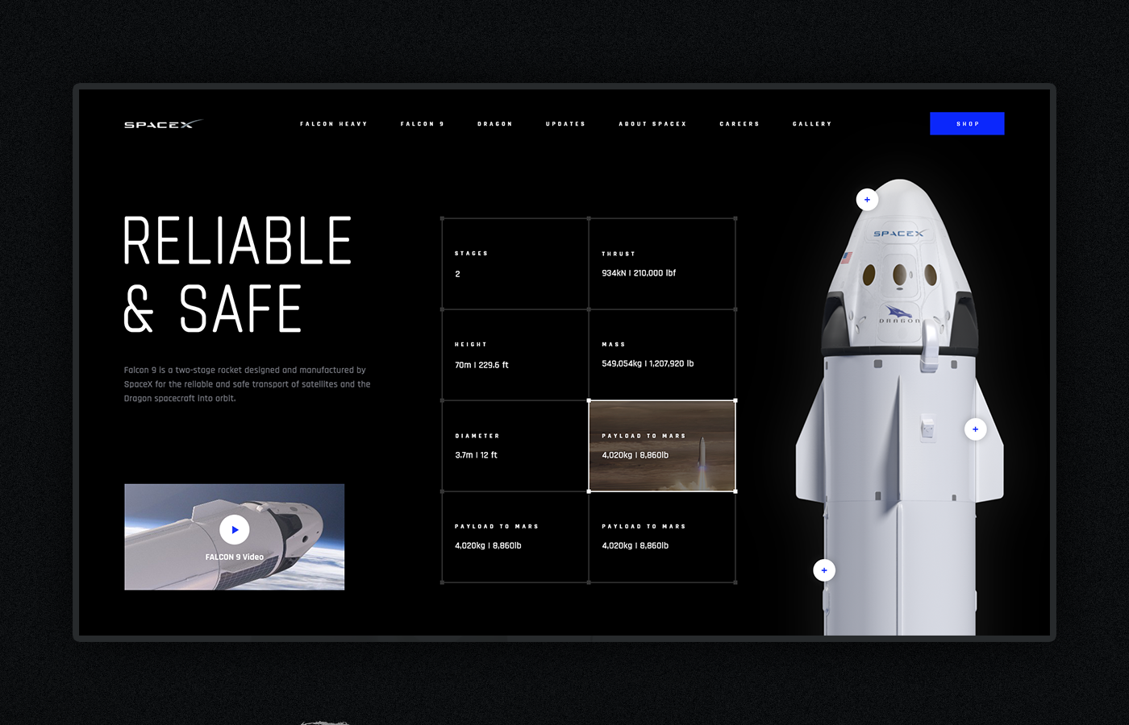Viewport: 1129px width, 725px height.
Task: Click the blue Shop button
Action: pyautogui.click(x=967, y=123)
